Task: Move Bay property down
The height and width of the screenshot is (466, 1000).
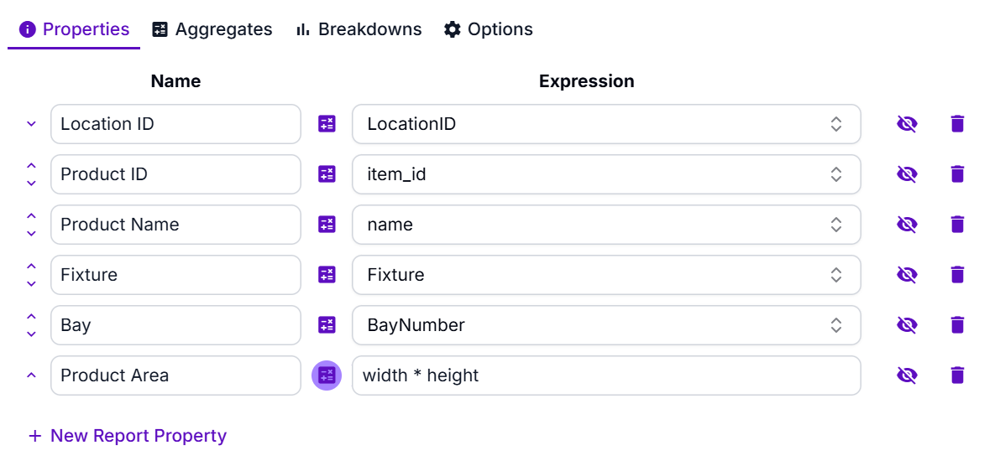Action: (31, 334)
